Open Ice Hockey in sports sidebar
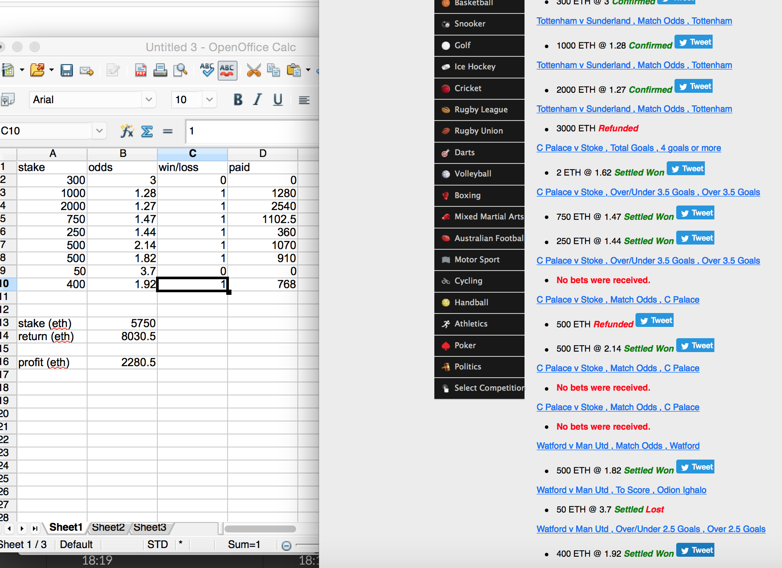The width and height of the screenshot is (782, 568). pos(479,67)
